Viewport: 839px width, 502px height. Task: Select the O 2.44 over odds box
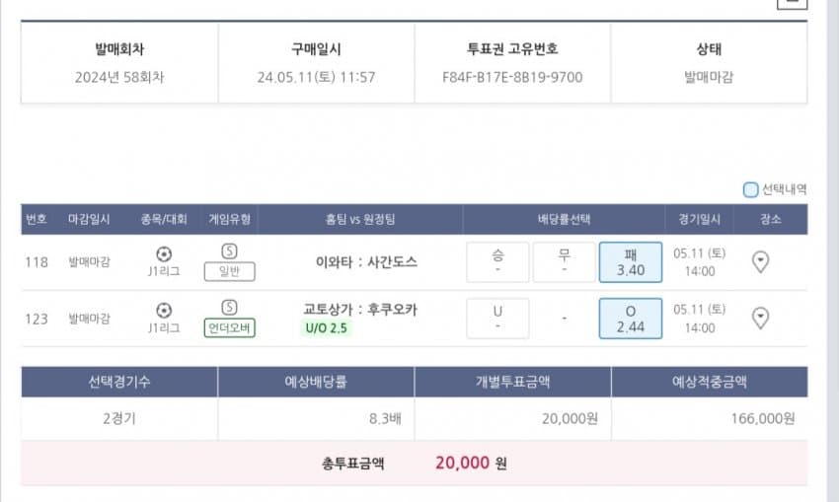[631, 319]
